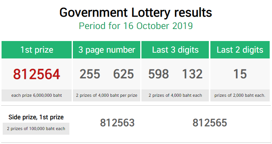Screen dimensions: 272x144
Task: Select the side prize number 812563
Action: (x=117, y=123)
